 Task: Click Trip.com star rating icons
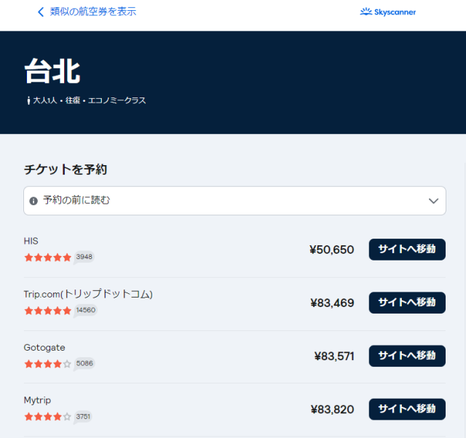click(48, 310)
